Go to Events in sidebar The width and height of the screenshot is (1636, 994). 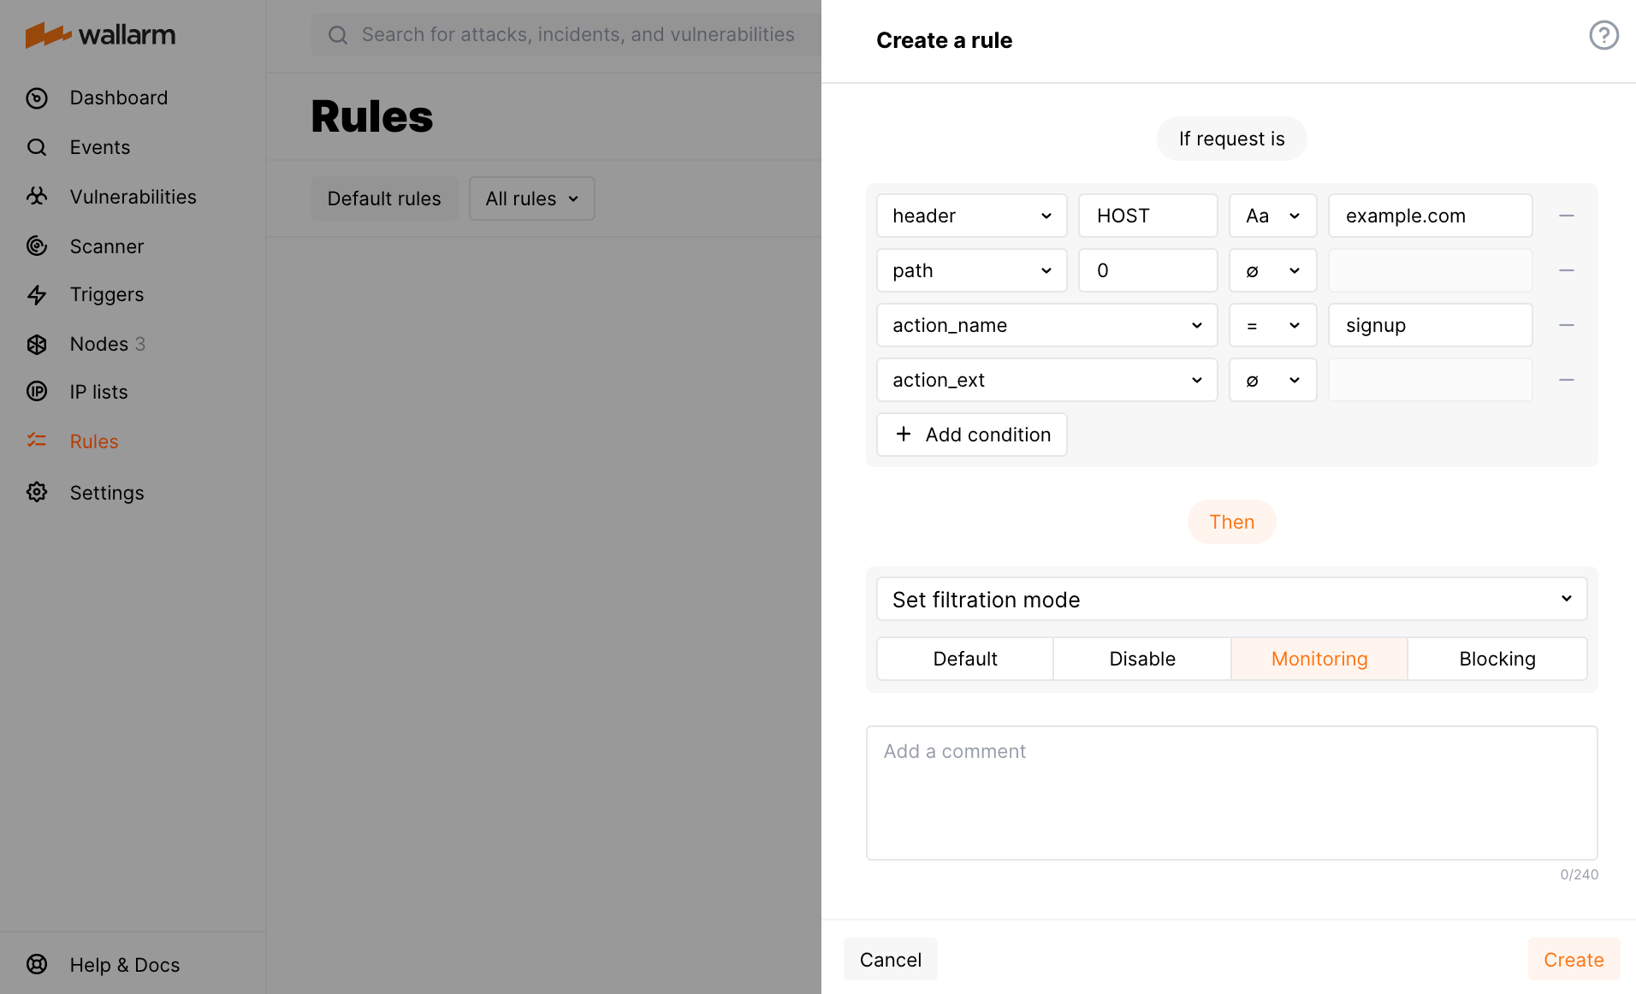tap(100, 147)
